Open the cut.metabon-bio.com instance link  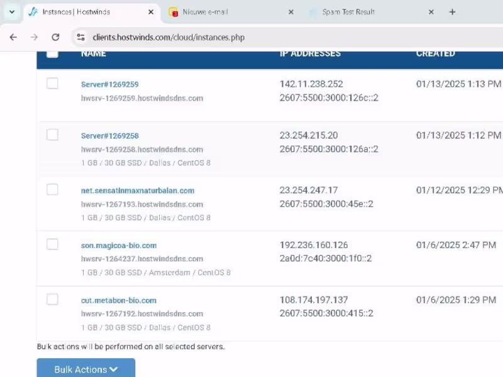click(119, 301)
